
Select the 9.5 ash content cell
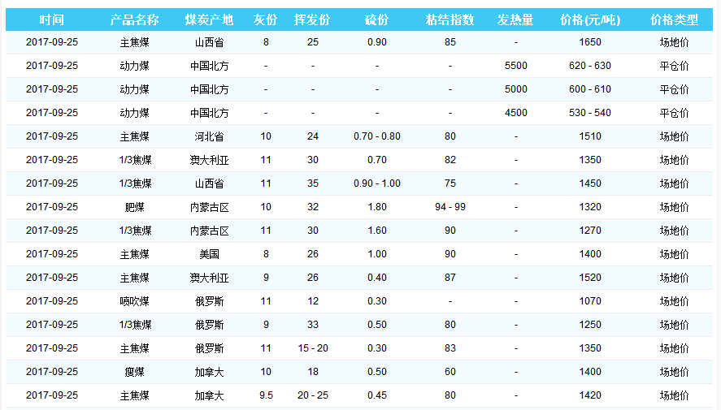pos(266,395)
